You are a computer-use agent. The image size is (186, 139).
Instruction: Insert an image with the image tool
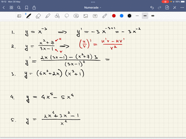point(86,16)
